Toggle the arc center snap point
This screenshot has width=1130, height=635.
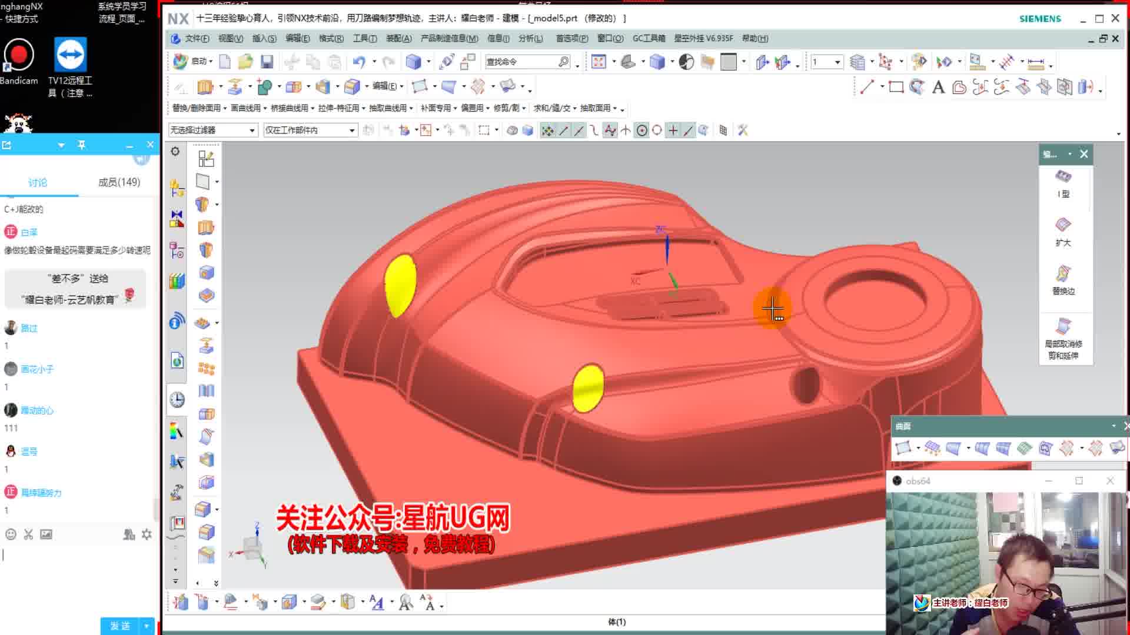(642, 131)
